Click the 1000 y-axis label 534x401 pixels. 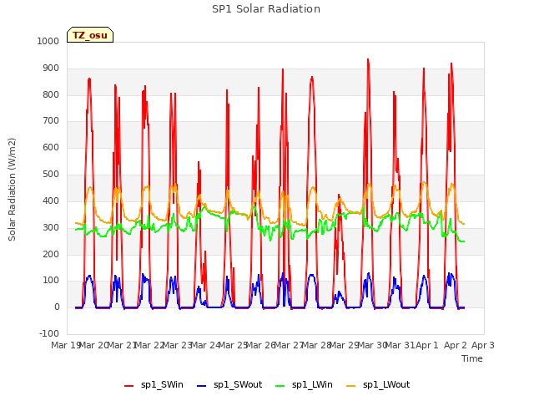(48, 41)
